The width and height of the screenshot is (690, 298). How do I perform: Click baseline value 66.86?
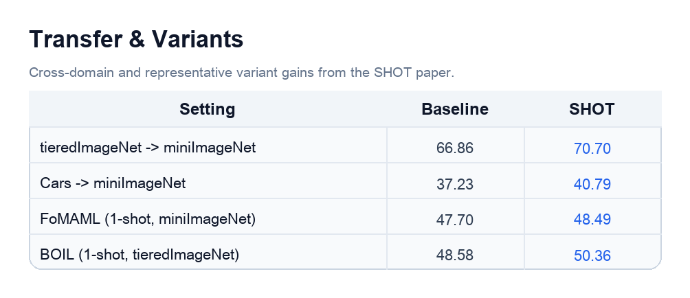pyautogui.click(x=455, y=148)
